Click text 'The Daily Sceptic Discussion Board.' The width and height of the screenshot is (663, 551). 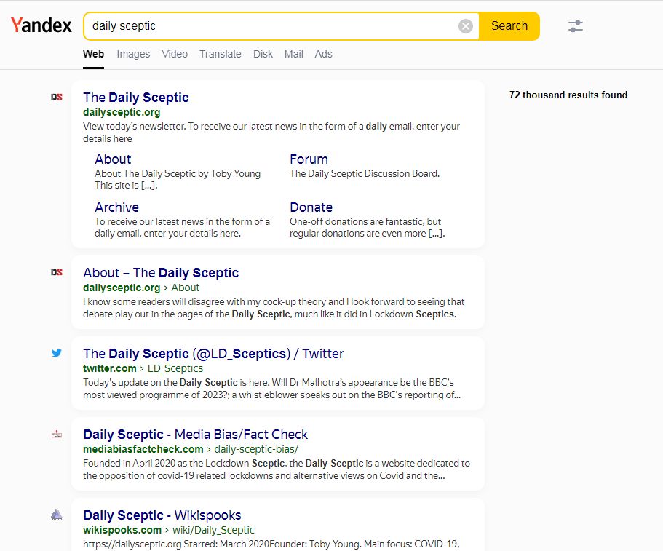[365, 174]
